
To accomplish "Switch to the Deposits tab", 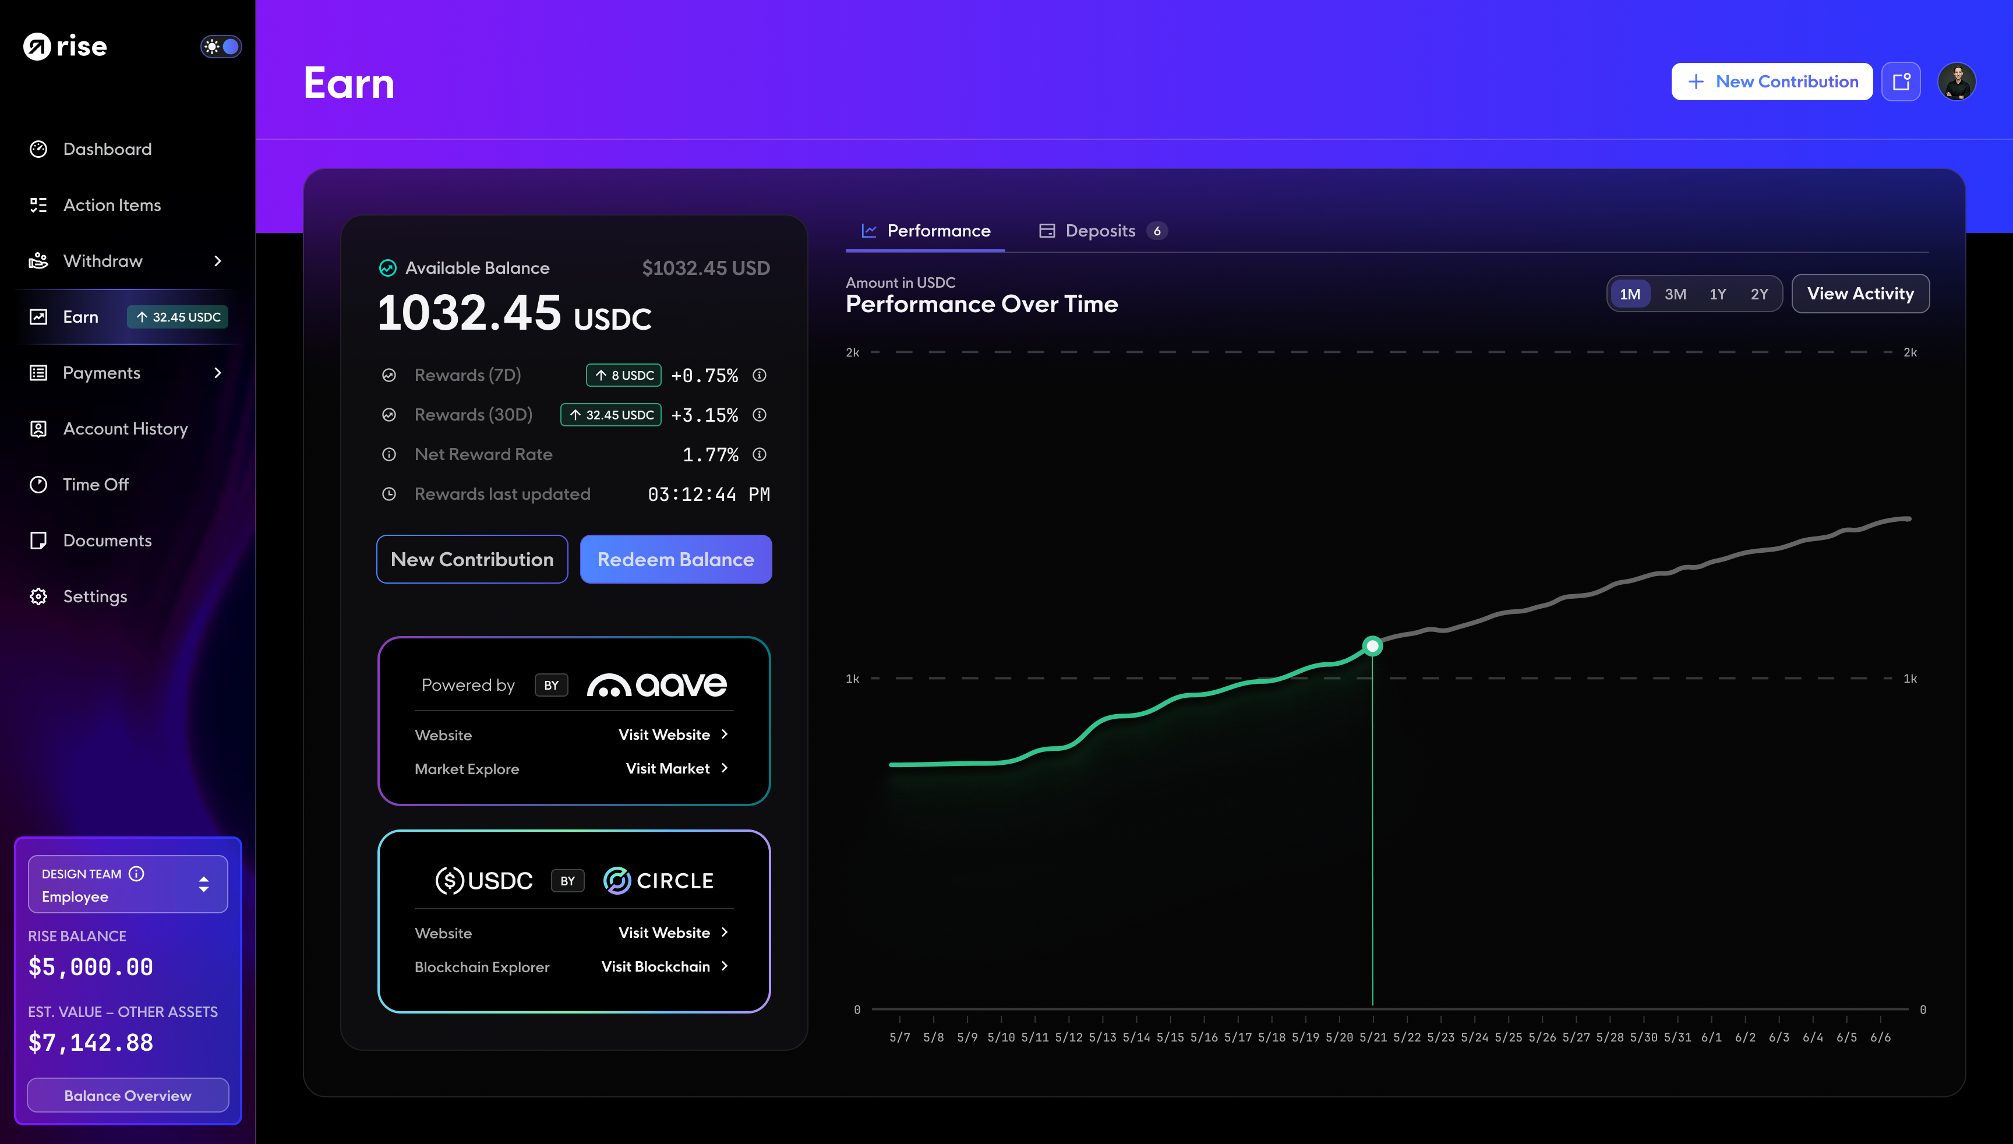I will pyautogui.click(x=1100, y=230).
